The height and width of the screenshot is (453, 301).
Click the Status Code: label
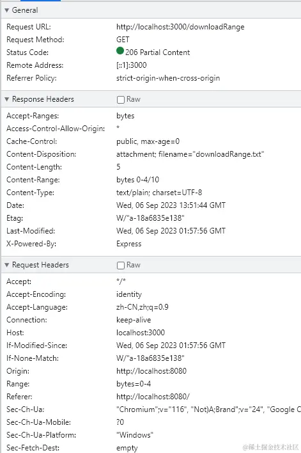coord(27,52)
